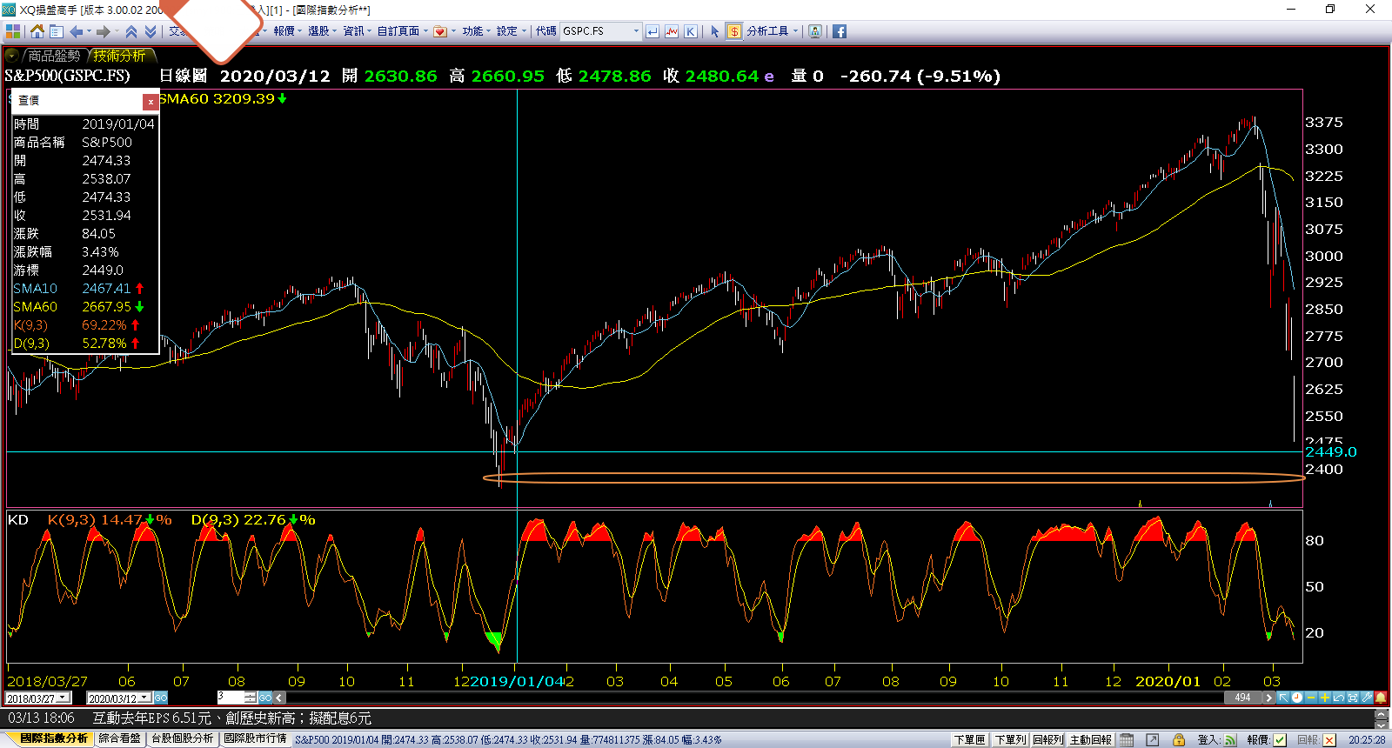
Task: Close the 查價 price info panel
Action: 151,102
